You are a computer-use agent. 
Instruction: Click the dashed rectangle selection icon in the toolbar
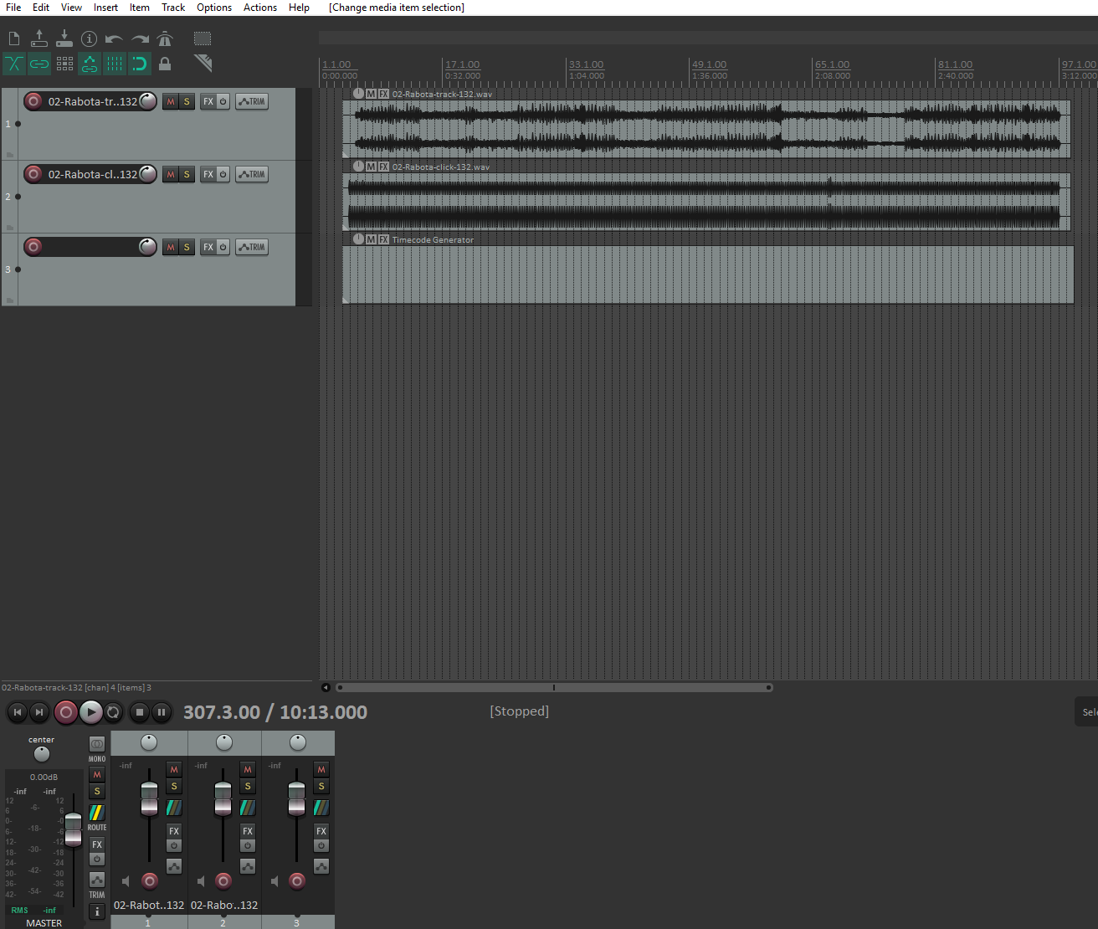(x=203, y=38)
